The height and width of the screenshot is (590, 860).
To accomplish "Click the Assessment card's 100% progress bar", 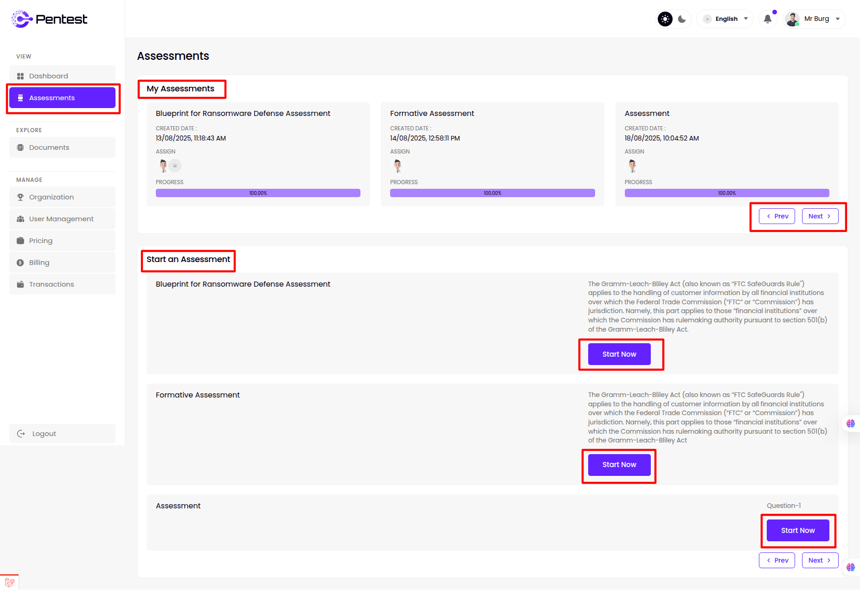I will tap(726, 193).
